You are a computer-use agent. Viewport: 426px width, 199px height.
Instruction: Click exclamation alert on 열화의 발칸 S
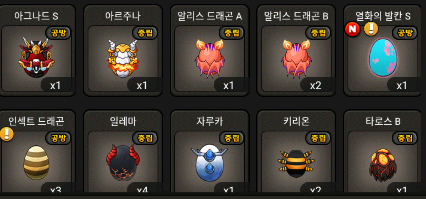(x=371, y=29)
